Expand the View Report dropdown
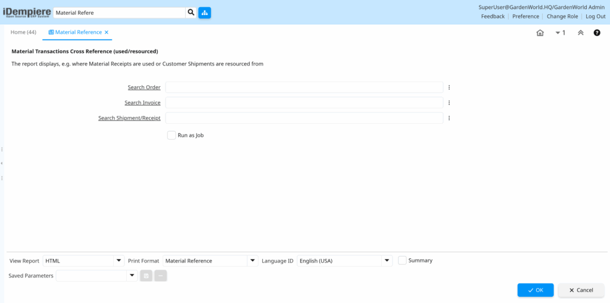610x303 pixels. pos(119,261)
